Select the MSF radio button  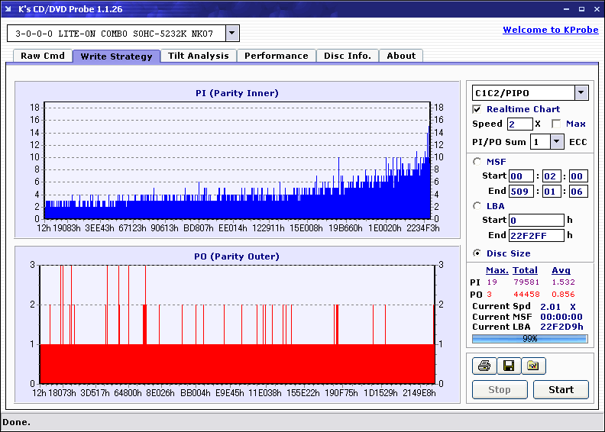477,161
